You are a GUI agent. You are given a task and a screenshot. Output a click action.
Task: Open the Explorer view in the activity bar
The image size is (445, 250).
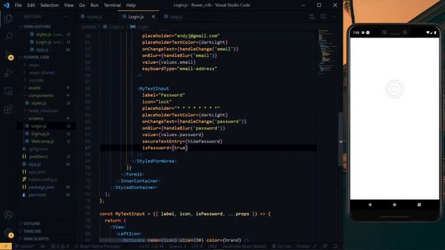pos(8,19)
